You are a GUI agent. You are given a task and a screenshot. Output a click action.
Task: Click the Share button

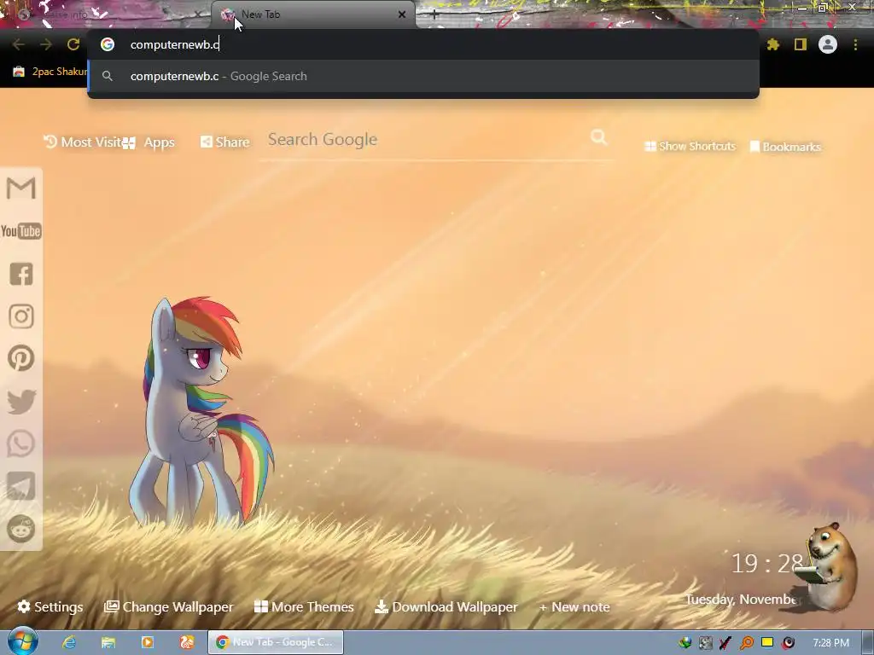[x=225, y=142]
